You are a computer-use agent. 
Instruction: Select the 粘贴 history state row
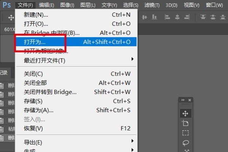tap(8, 129)
